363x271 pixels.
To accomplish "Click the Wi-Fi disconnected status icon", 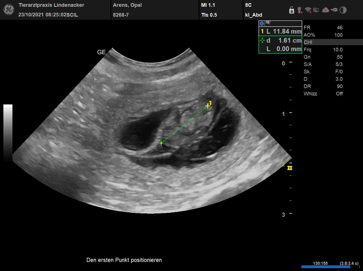I will 308,10.
